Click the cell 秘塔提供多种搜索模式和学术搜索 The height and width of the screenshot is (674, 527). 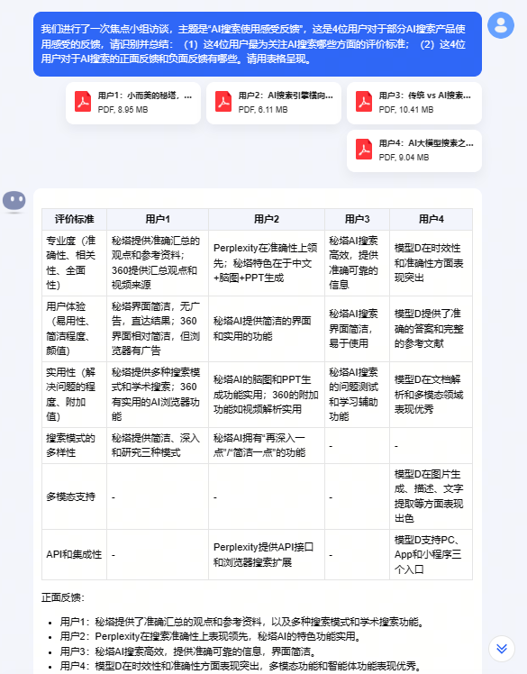tap(158, 395)
